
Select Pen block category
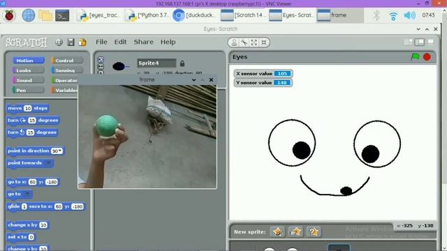pyautogui.click(x=28, y=90)
